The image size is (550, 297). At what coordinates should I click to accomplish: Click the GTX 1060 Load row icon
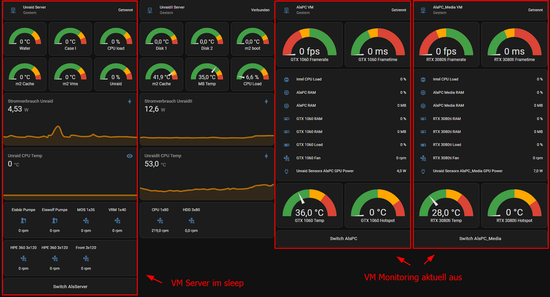click(x=287, y=145)
